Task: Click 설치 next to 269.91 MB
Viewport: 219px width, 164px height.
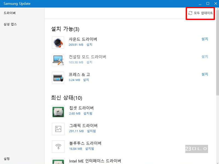Action: 90,45
